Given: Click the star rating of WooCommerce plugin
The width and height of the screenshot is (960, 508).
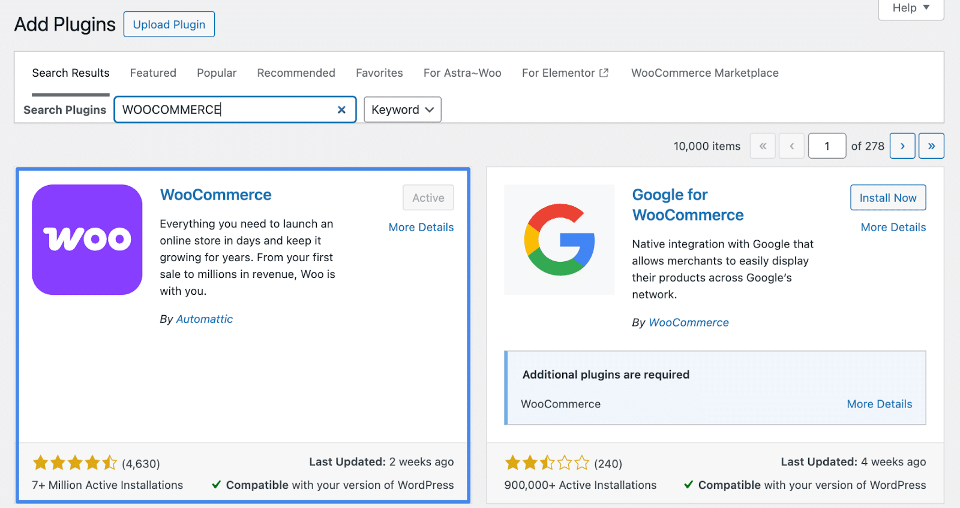Looking at the screenshot, I should tap(75, 462).
